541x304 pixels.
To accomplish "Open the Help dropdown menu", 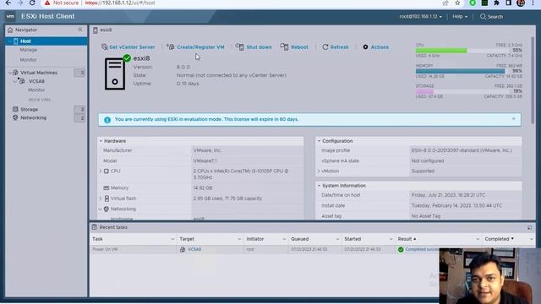I will pyautogui.click(x=460, y=17).
